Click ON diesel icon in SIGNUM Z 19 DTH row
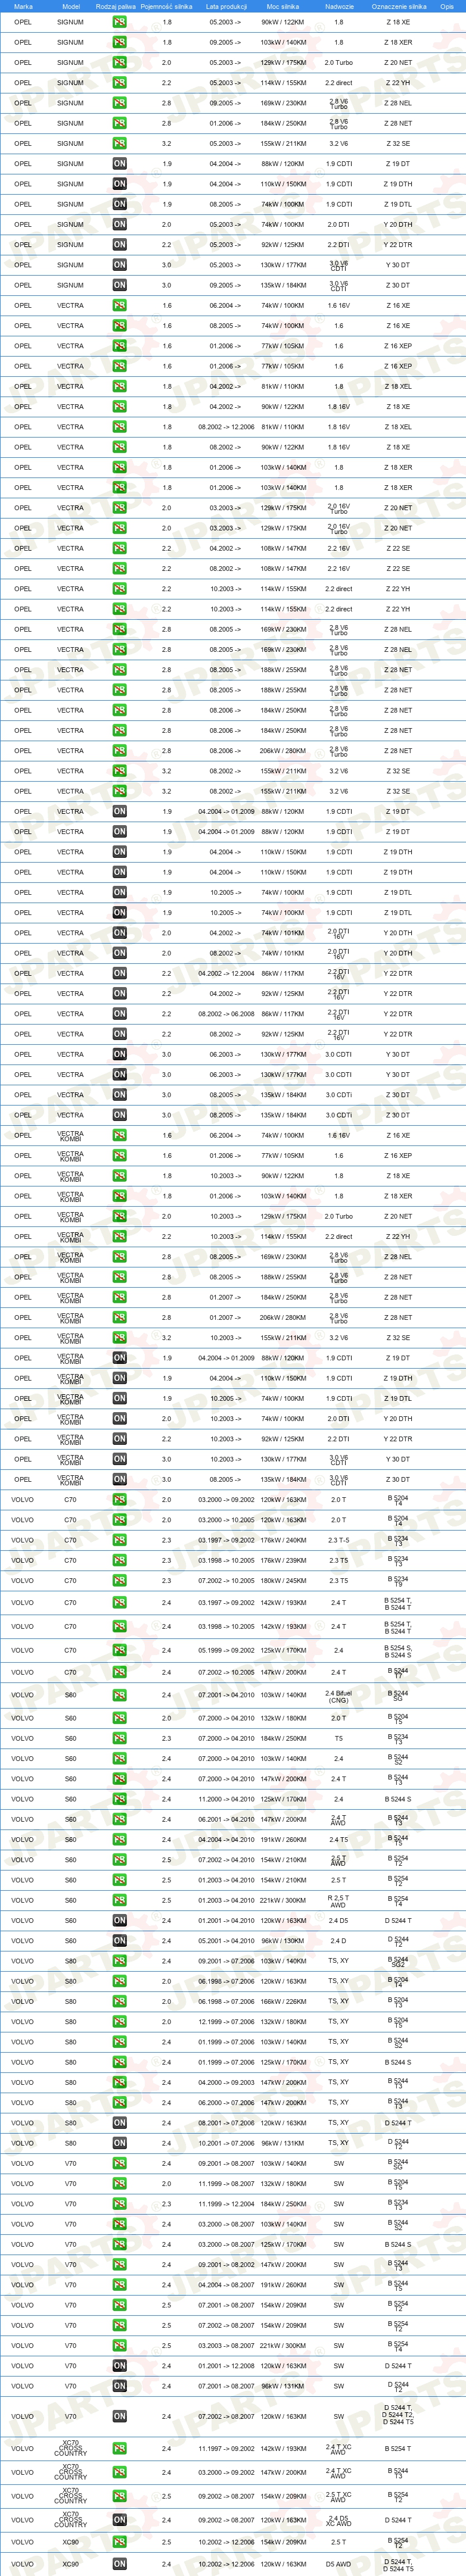466x2576 pixels. 119,184
